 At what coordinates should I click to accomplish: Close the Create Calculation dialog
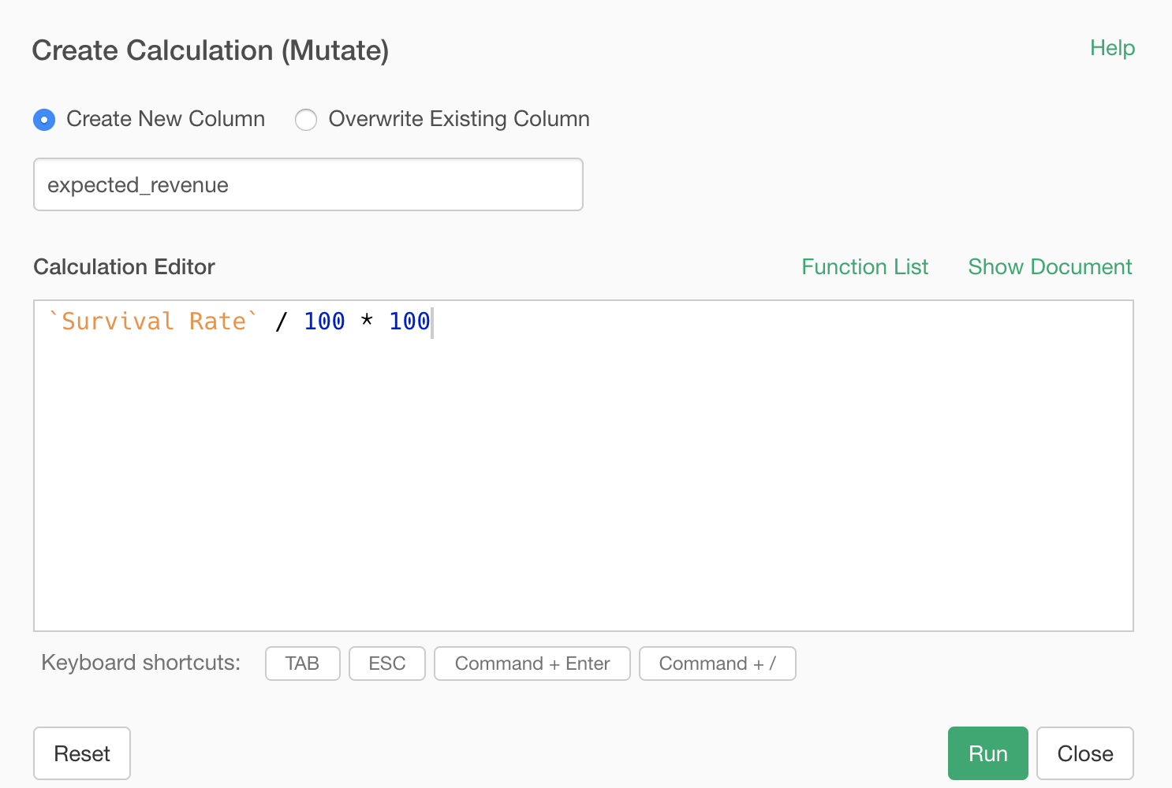pos(1084,753)
